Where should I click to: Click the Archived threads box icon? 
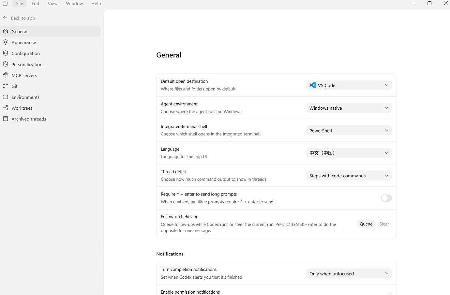tap(6, 119)
